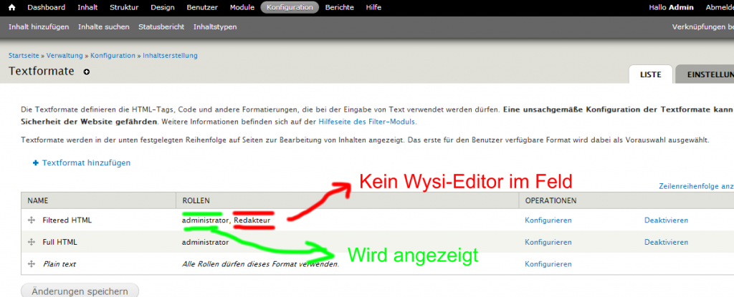Click the plus icon next to Textformate title
This screenshot has width=734, height=297.
tap(87, 72)
